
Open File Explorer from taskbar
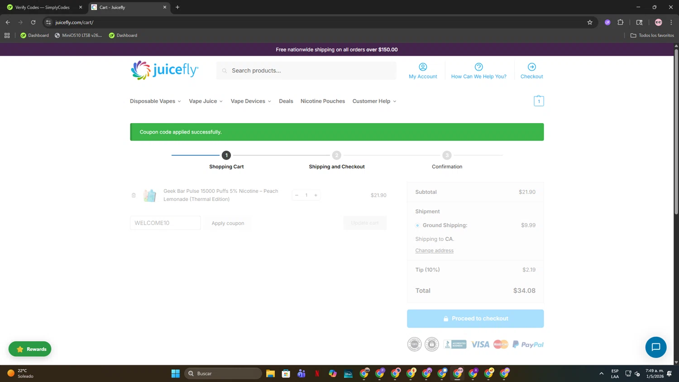point(270,373)
